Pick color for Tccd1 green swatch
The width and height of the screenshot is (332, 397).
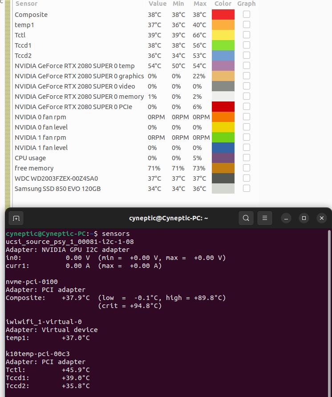coord(223,45)
